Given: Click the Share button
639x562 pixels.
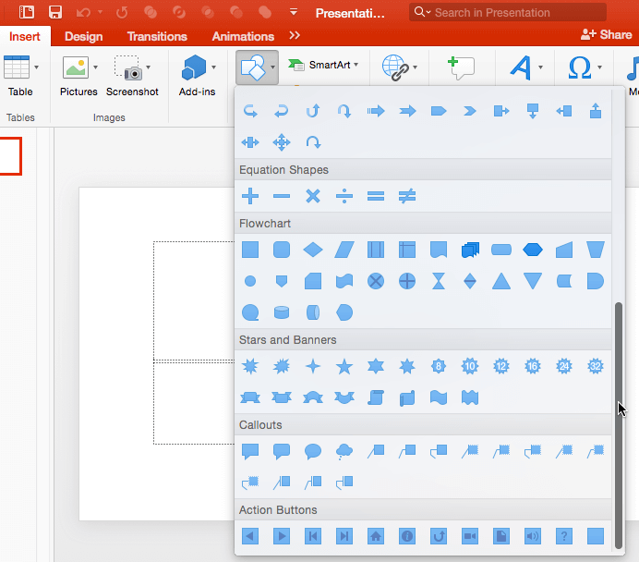Looking at the screenshot, I should pyautogui.click(x=607, y=34).
